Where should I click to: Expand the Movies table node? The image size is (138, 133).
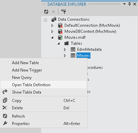[x=65, y=55]
